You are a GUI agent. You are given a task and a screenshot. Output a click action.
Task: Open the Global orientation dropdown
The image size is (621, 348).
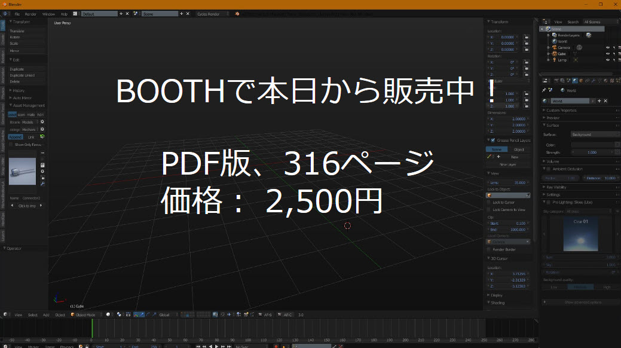[169, 315]
